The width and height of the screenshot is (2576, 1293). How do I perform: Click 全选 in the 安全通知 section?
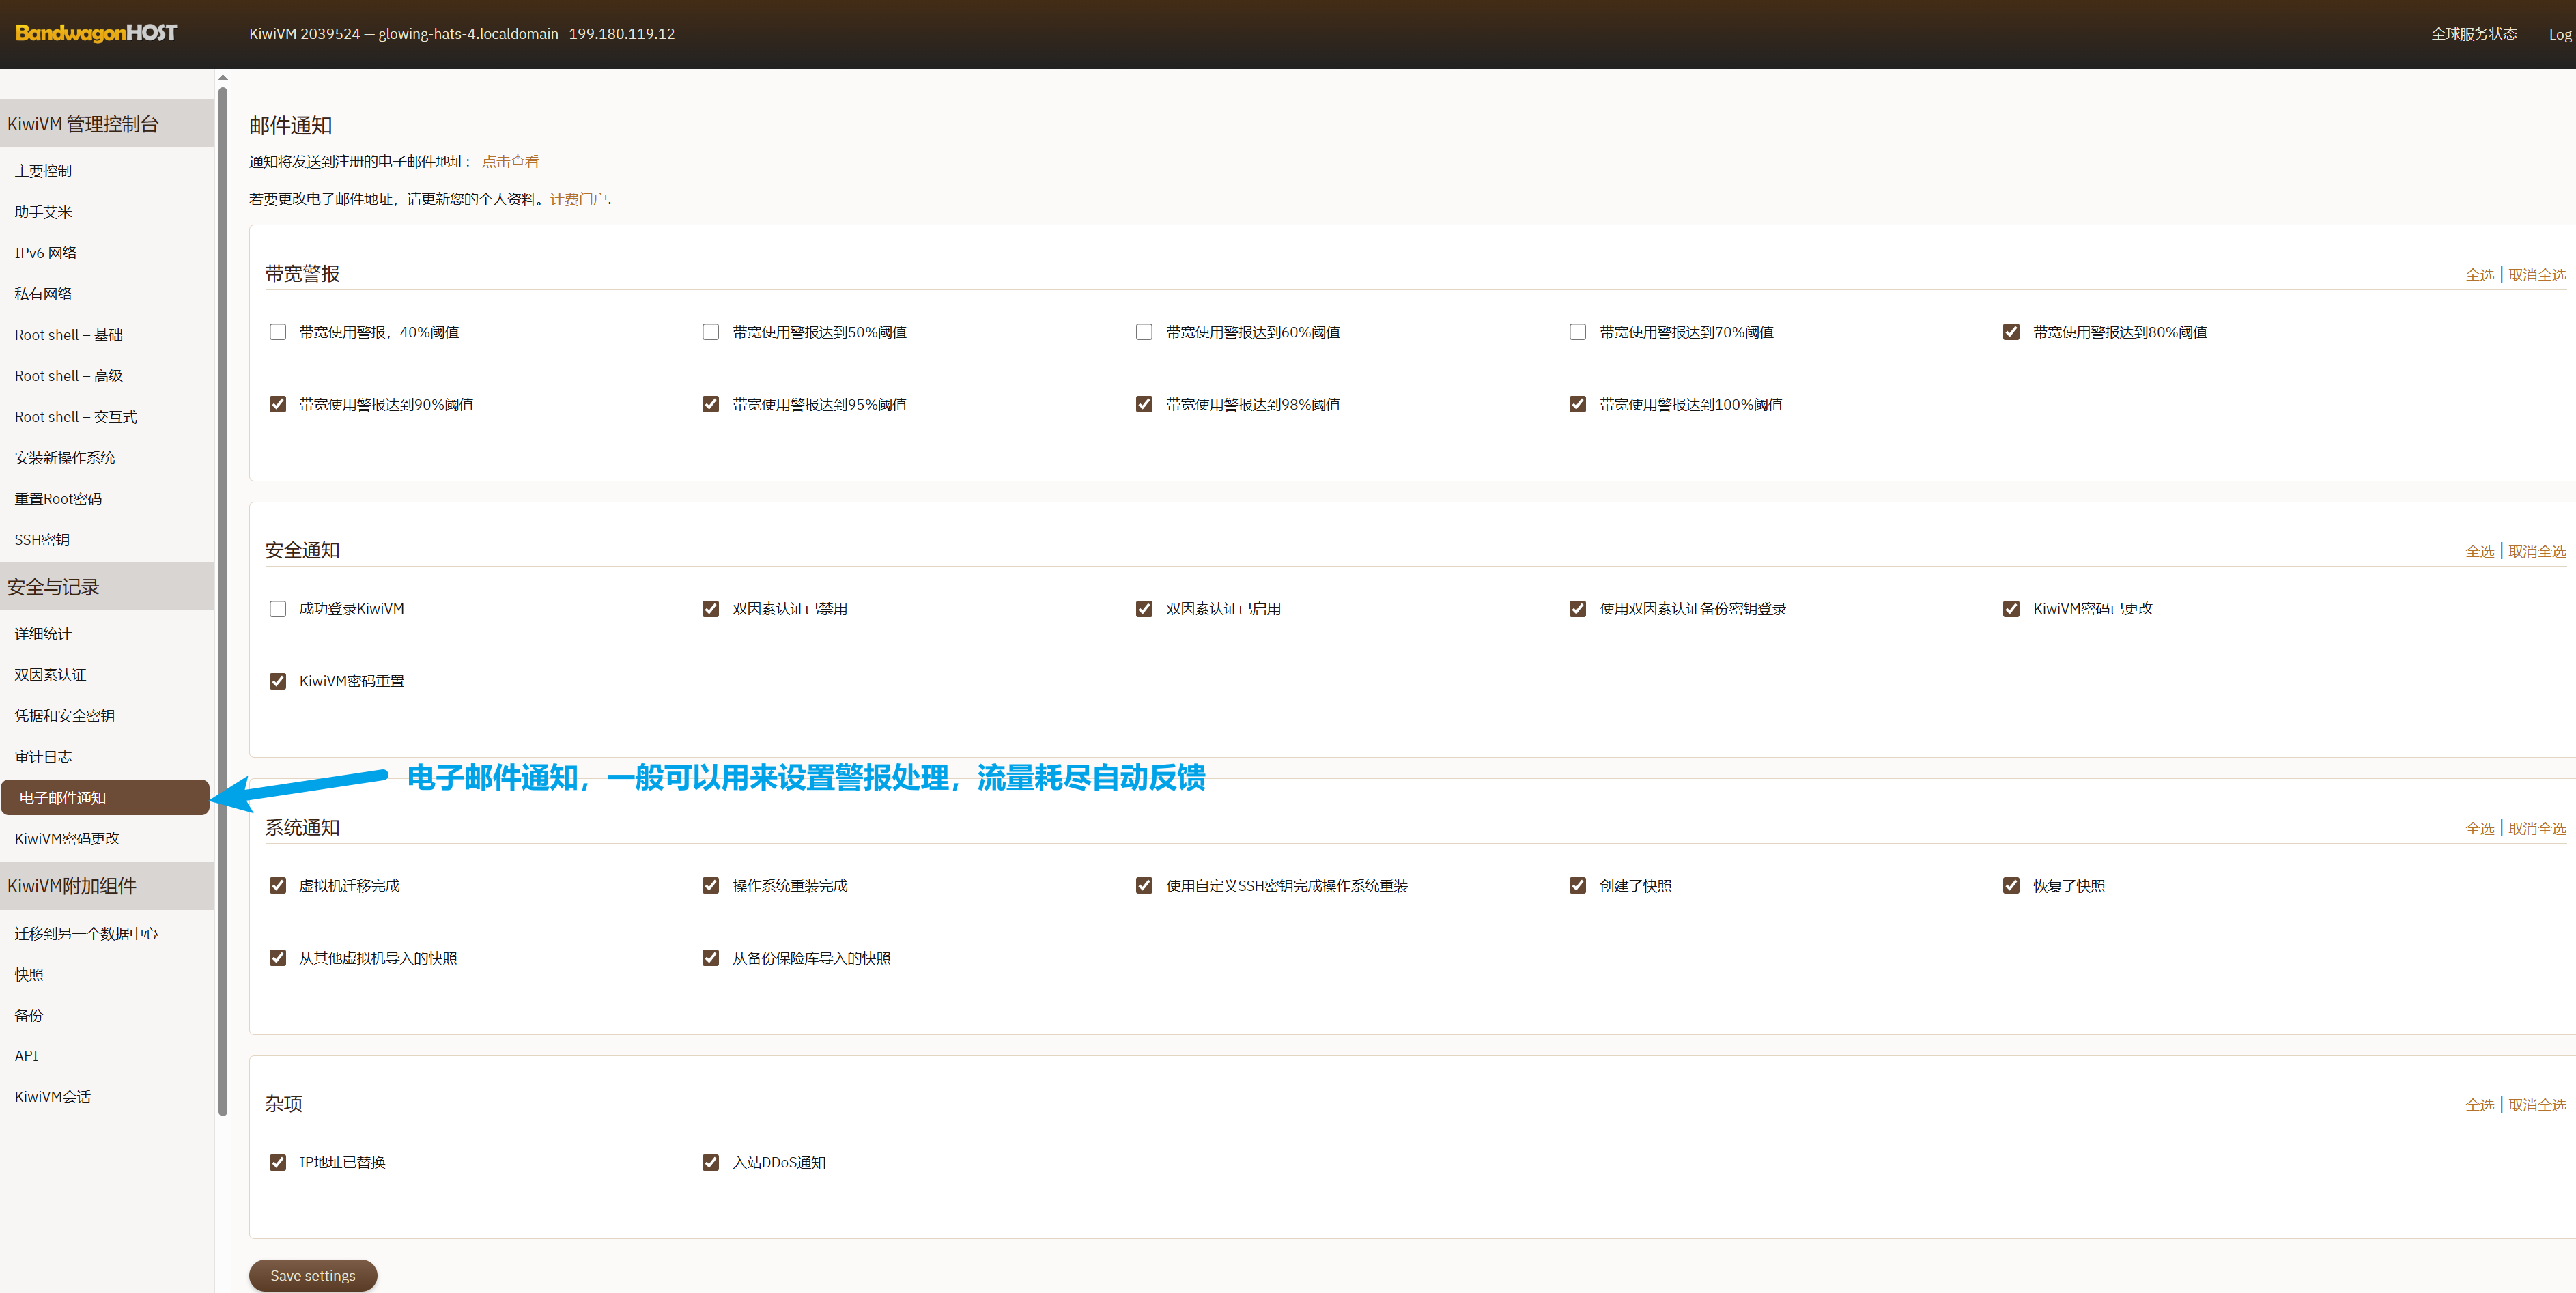(x=2479, y=552)
